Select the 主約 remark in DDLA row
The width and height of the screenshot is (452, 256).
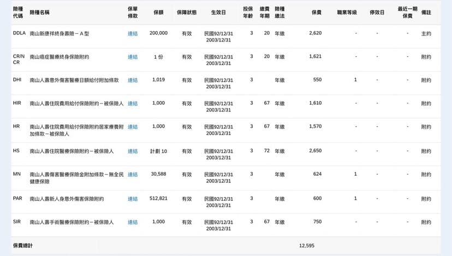tap(426, 33)
